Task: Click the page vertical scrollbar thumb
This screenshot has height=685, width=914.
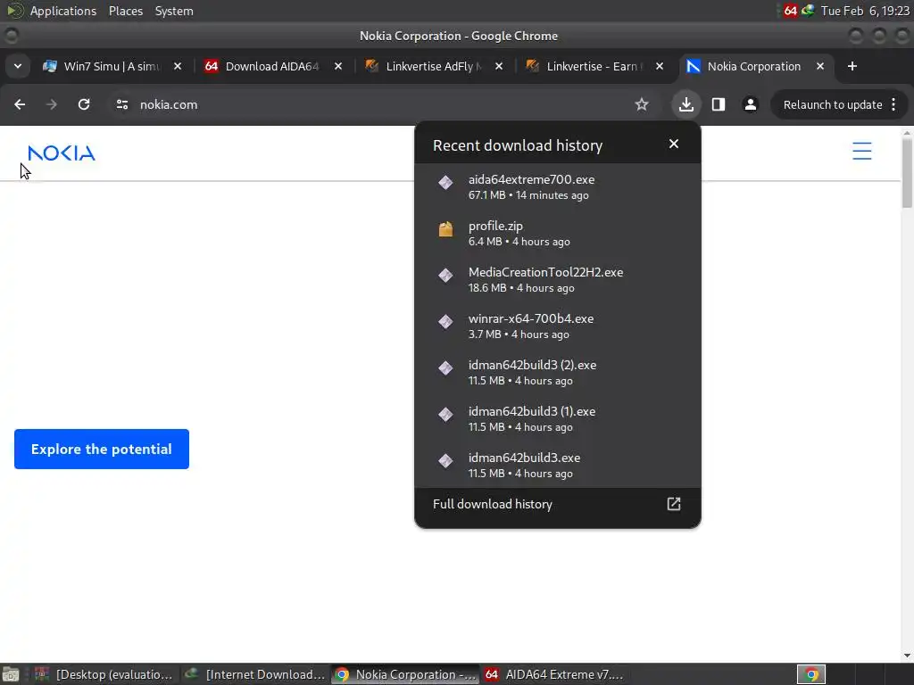Action: coord(907,172)
